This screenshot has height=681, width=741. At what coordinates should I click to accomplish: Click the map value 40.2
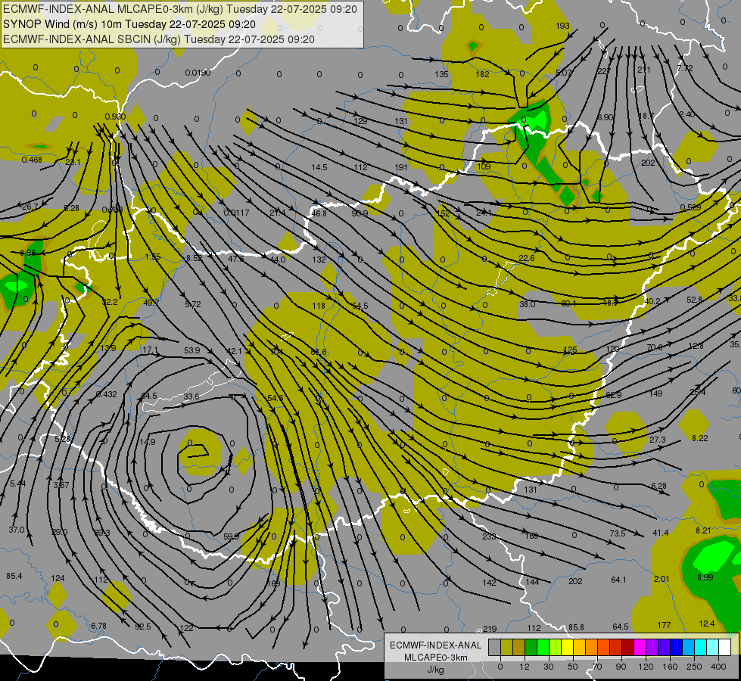point(652,301)
